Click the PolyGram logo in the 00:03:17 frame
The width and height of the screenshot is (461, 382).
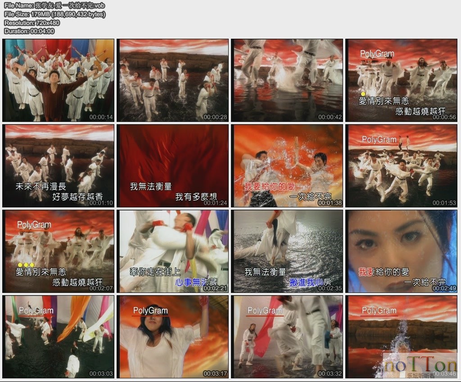pos(150,311)
